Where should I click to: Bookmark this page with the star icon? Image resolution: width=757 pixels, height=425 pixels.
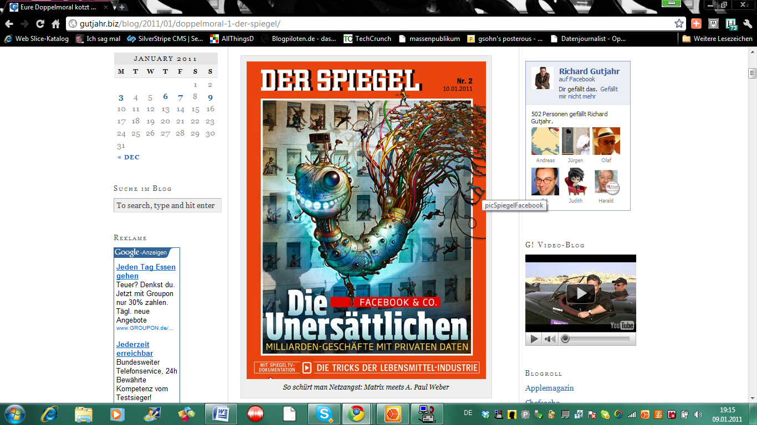679,24
